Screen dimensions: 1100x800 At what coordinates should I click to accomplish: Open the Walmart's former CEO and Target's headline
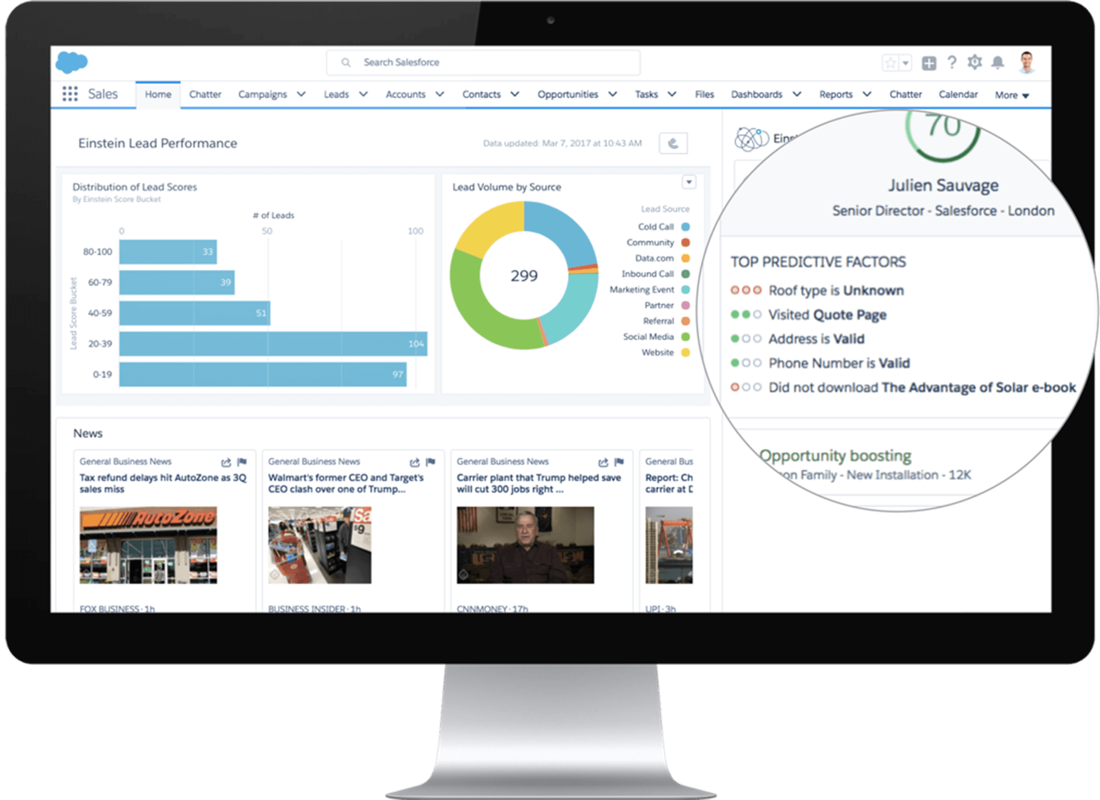(x=346, y=483)
